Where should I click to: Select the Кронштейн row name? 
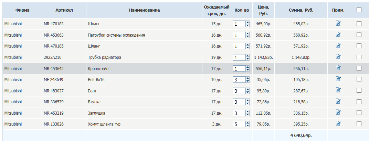[98, 68]
